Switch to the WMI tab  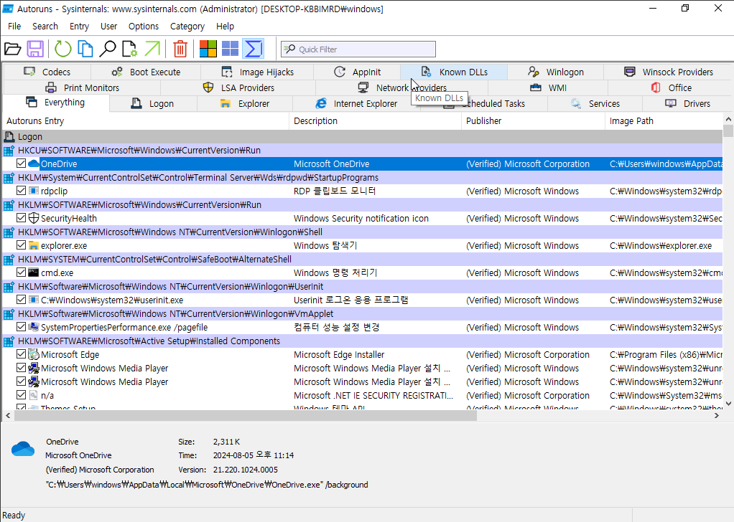tap(548, 88)
